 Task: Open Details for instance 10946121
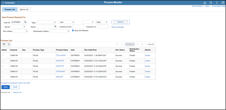[147, 71]
